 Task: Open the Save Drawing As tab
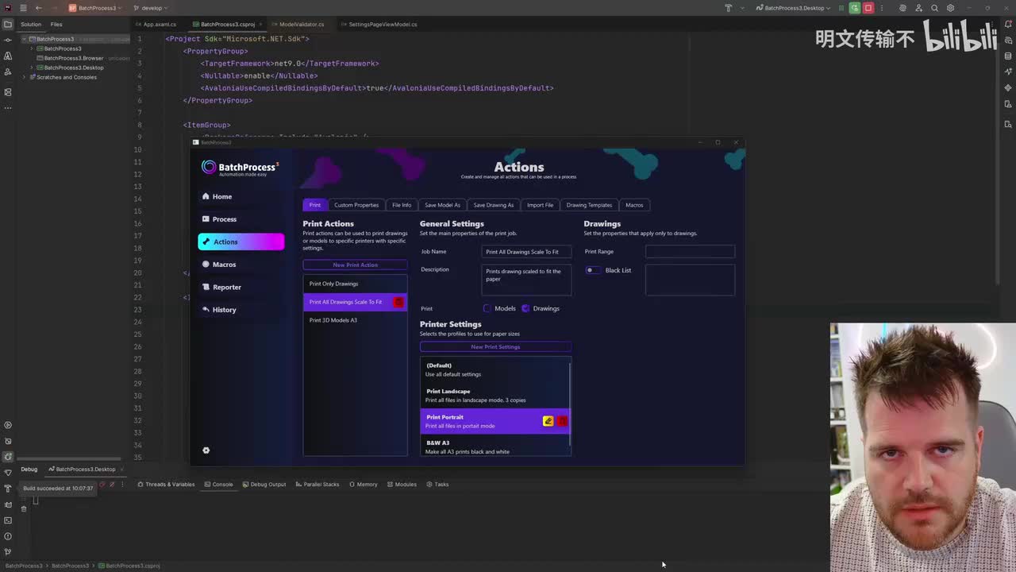tap(494, 205)
